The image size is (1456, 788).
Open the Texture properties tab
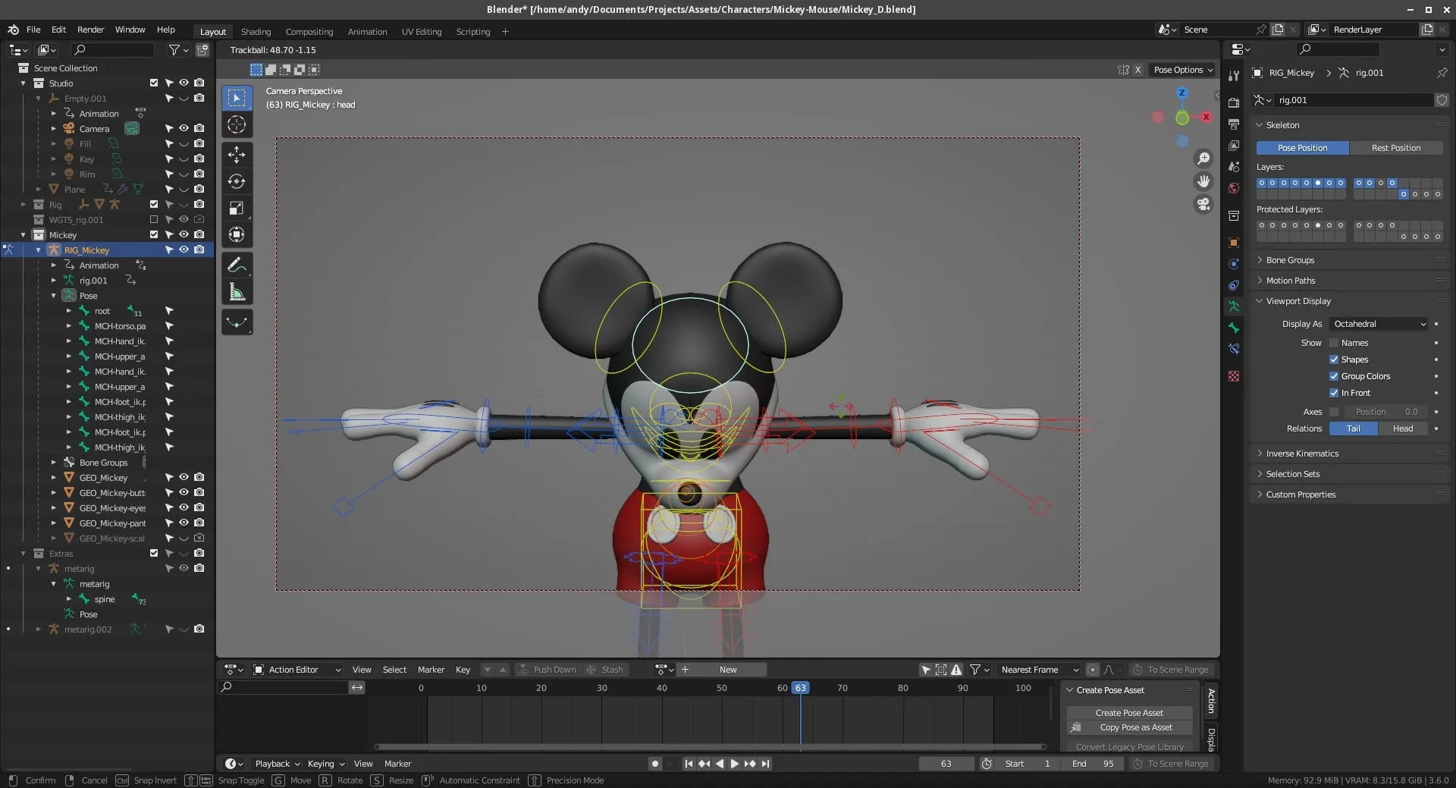(1234, 376)
